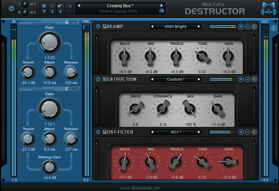The width and height of the screenshot is (279, 191).
Task: Click the output section menu icon
Action: point(273,28)
